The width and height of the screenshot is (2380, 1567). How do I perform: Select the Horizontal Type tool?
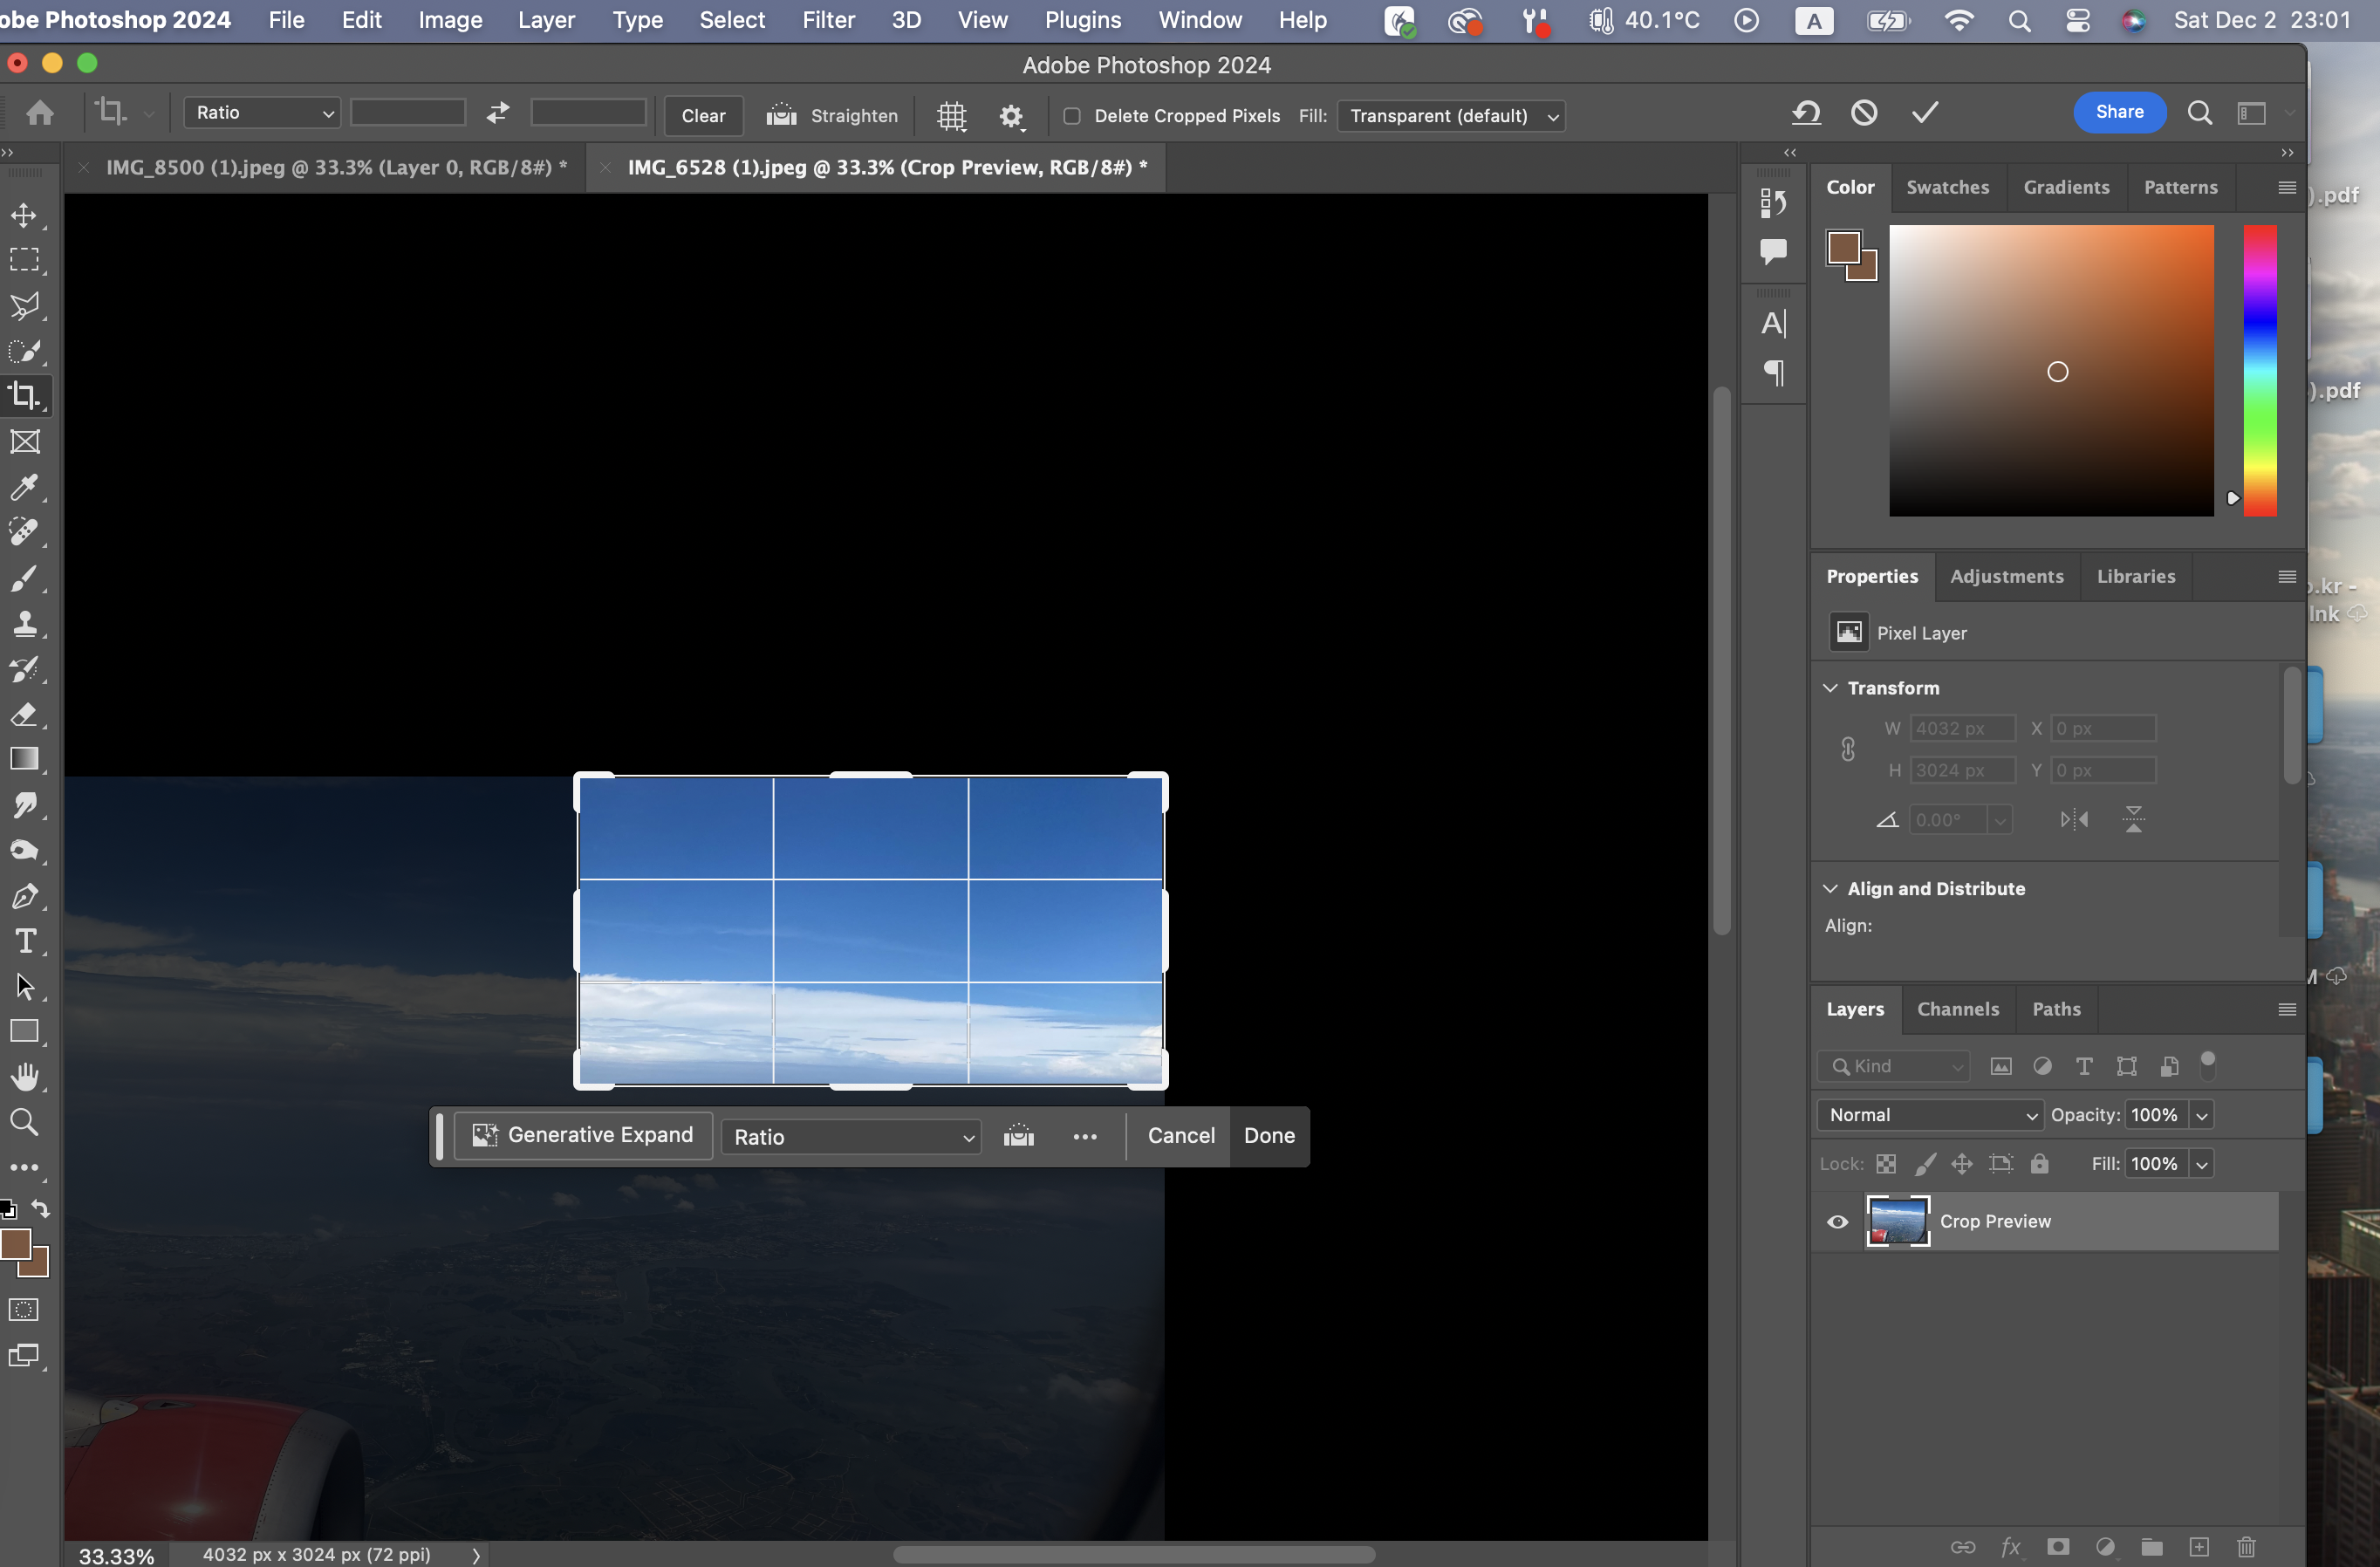24,941
